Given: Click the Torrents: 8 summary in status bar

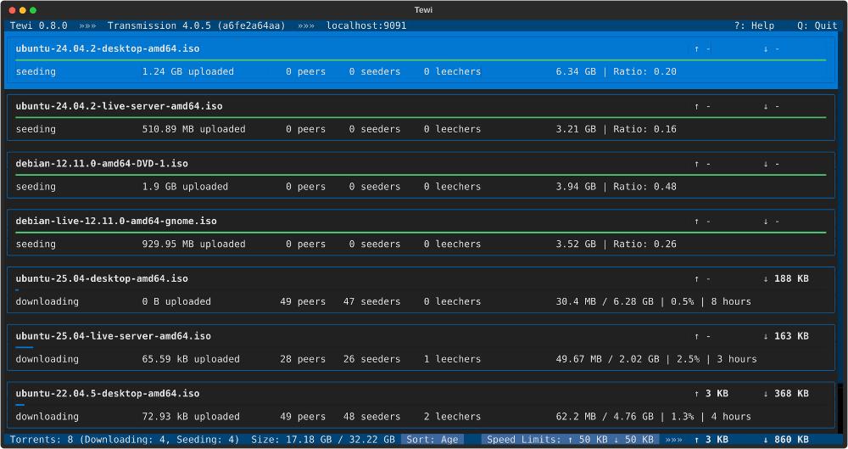Looking at the screenshot, I should 125,440.
